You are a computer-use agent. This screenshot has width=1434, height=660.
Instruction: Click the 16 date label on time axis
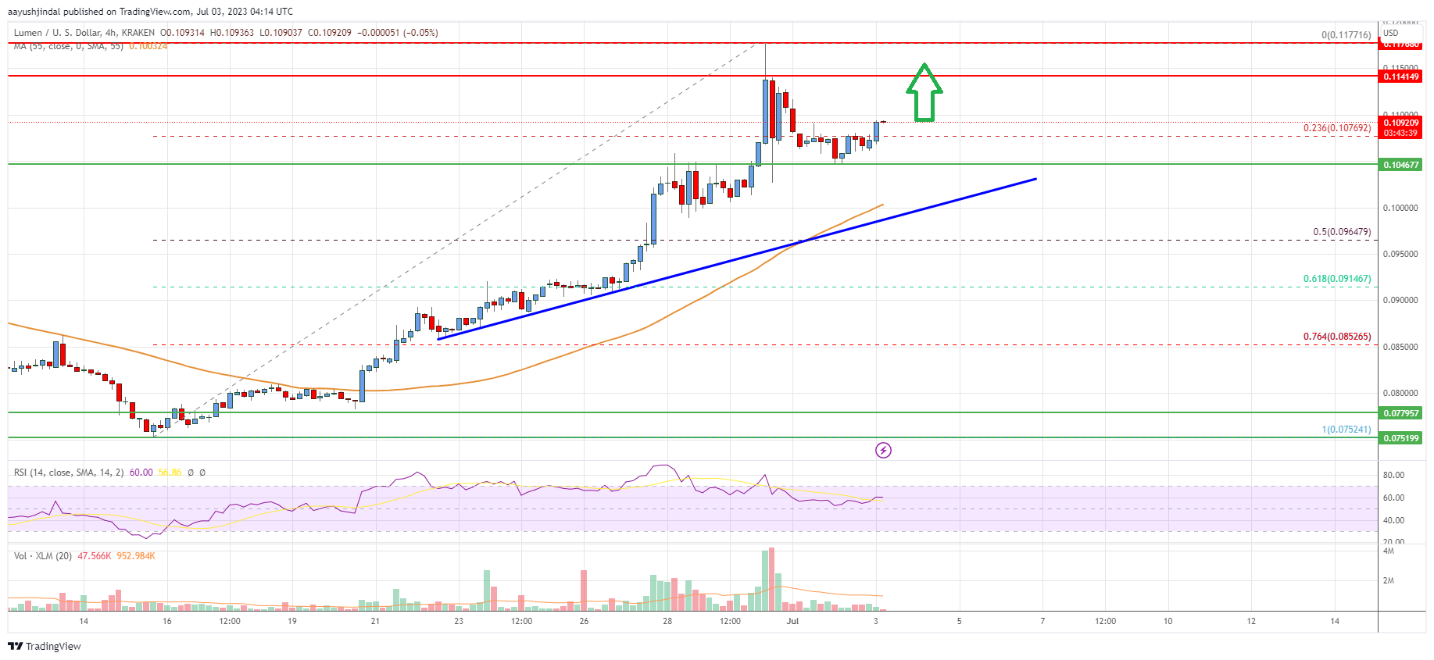pos(167,622)
